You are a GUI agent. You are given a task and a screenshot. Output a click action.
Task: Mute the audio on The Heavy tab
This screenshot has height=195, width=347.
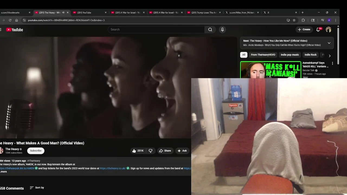pyautogui.click(x=63, y=12)
